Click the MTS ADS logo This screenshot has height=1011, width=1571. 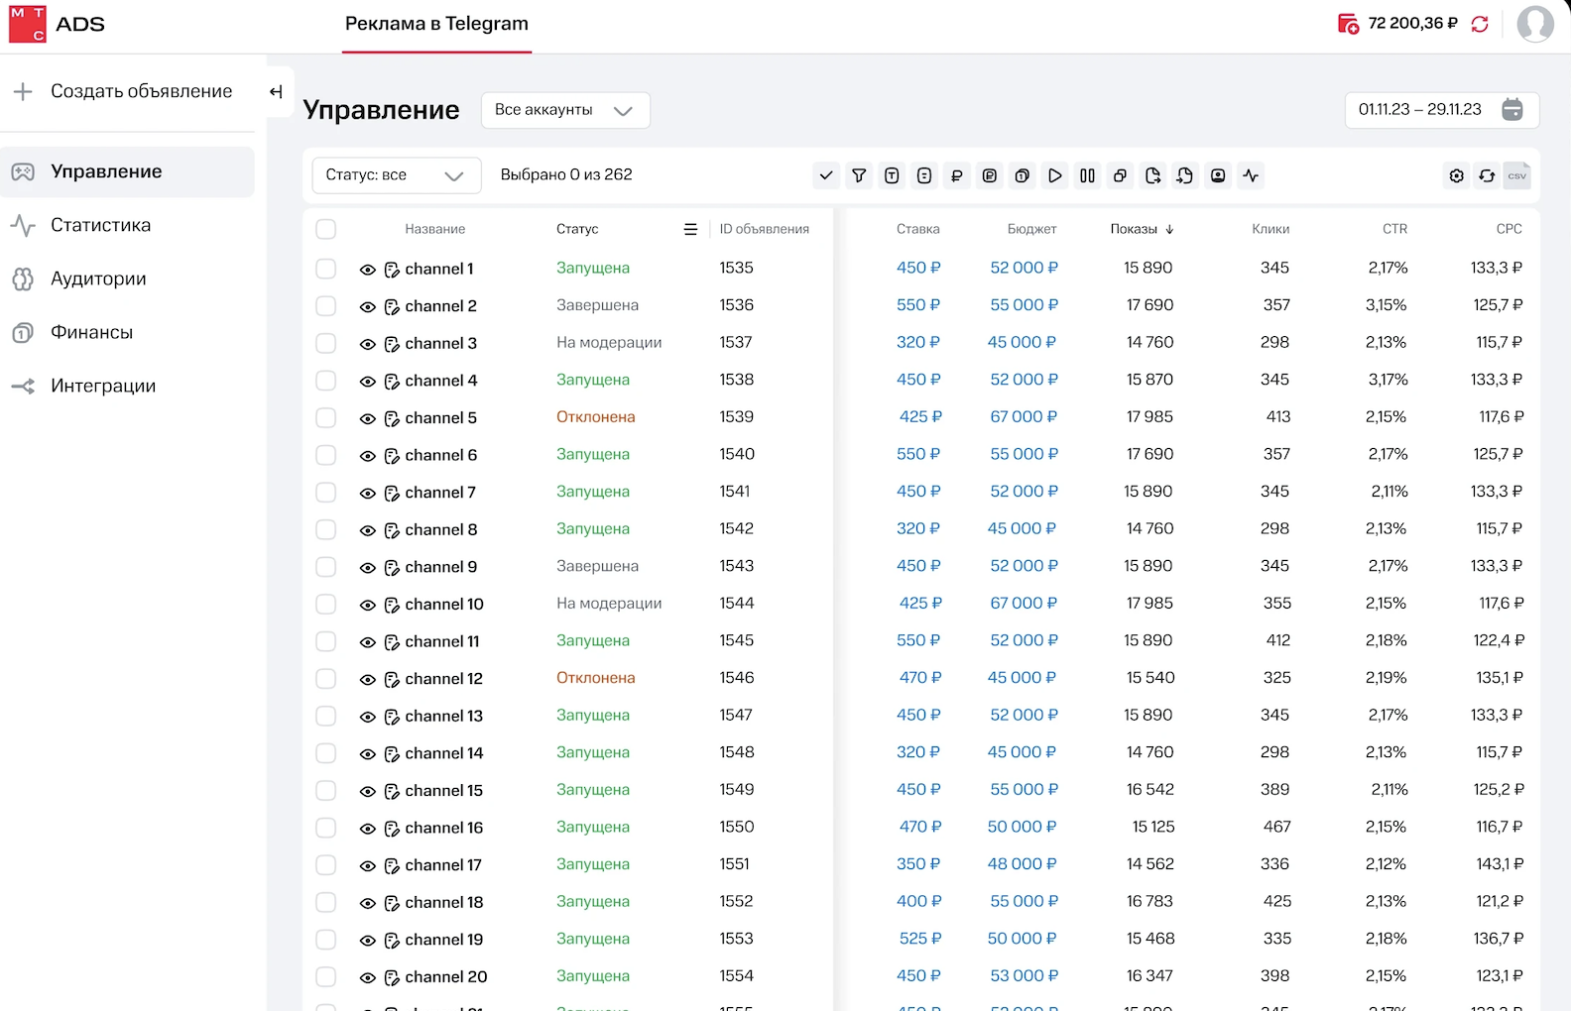tap(57, 24)
